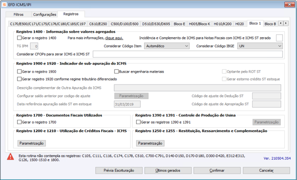Click the Cancelar button
Screen dimensions: 297x180
pos(266,170)
